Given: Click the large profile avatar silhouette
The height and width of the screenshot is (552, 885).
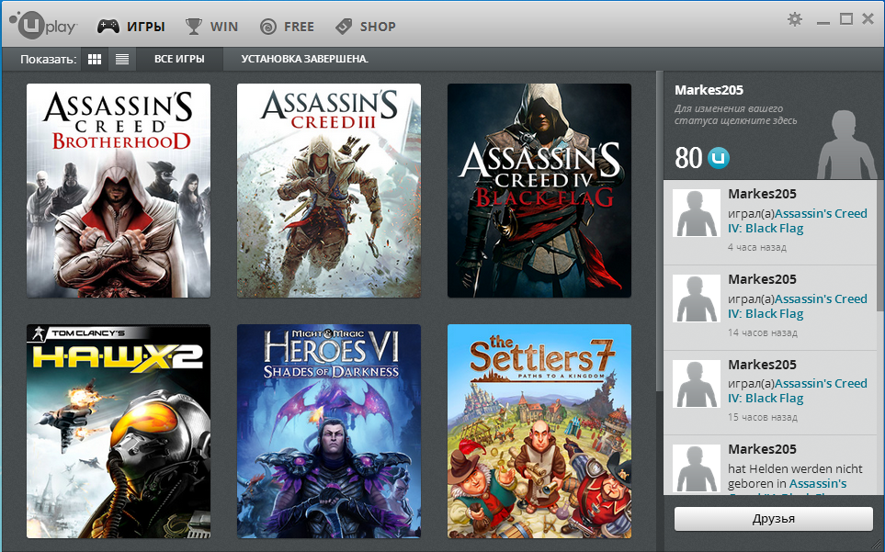Looking at the screenshot, I should point(846,145).
